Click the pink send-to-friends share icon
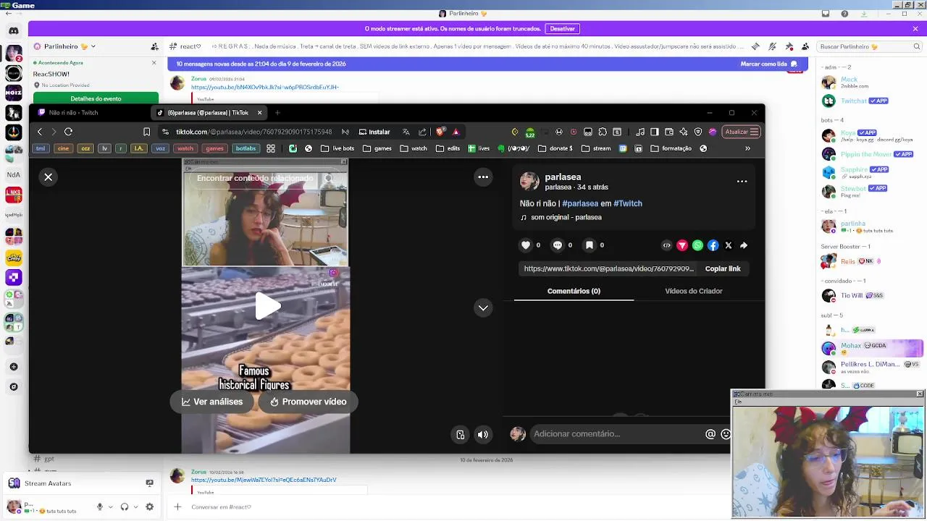The width and height of the screenshot is (927, 521). pos(682,245)
